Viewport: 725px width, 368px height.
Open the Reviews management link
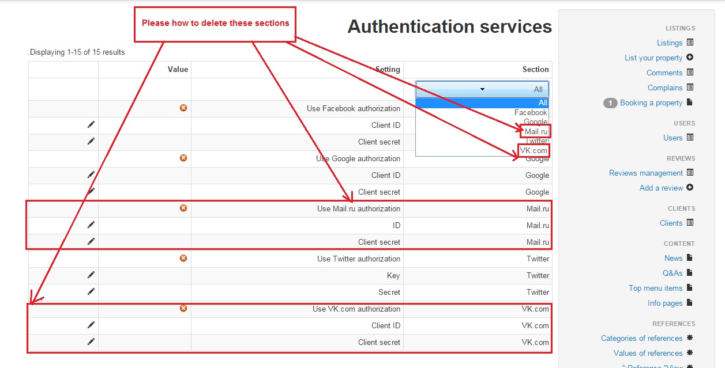coord(646,173)
